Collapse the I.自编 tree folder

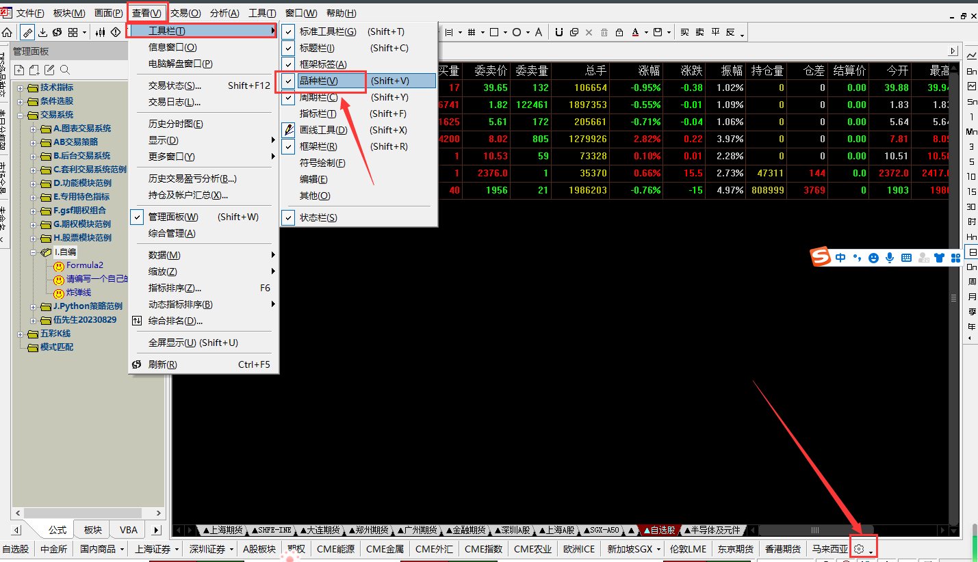[34, 252]
